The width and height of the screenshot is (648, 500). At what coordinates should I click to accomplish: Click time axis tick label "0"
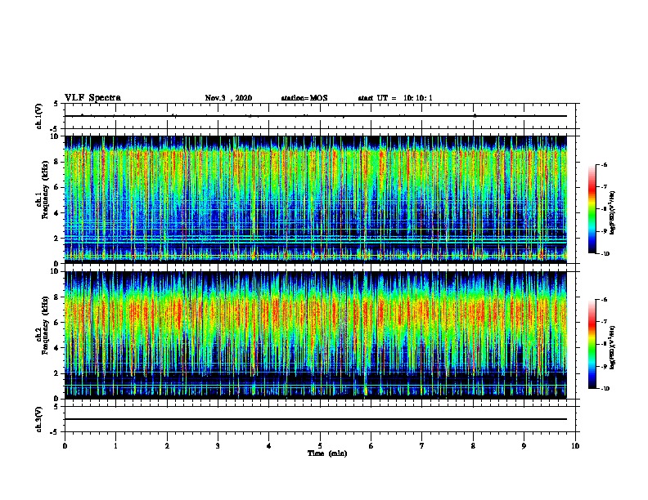[65, 446]
